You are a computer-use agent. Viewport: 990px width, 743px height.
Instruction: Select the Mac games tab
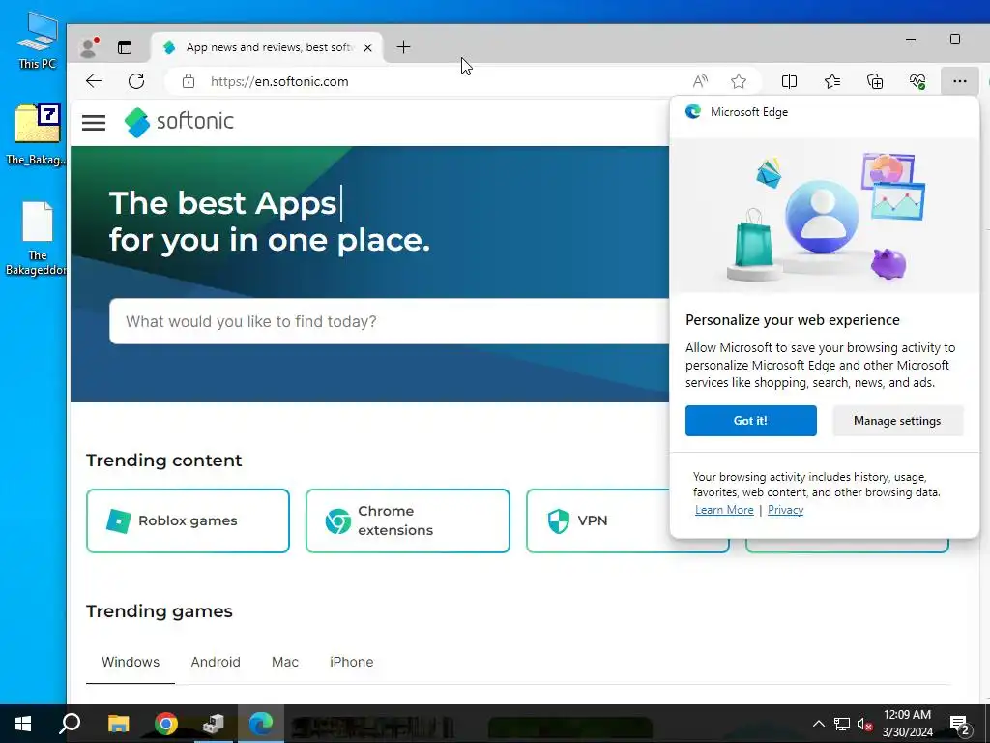285,662
